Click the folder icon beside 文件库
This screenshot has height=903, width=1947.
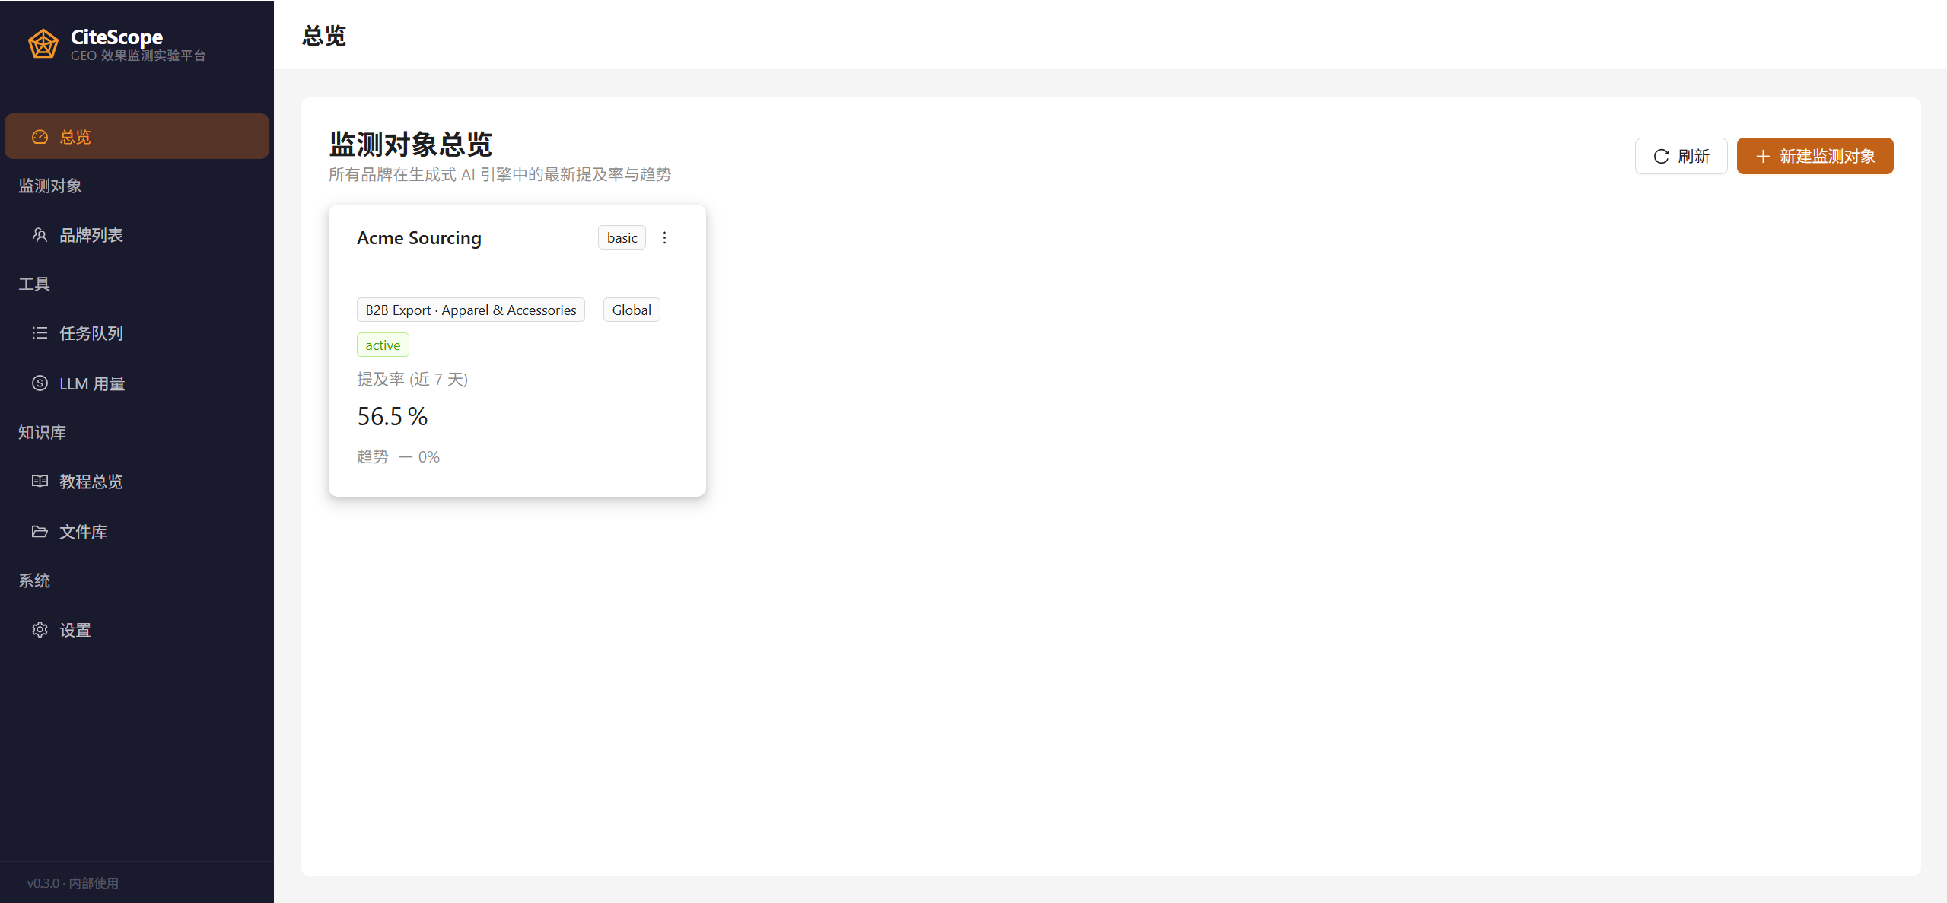point(40,532)
